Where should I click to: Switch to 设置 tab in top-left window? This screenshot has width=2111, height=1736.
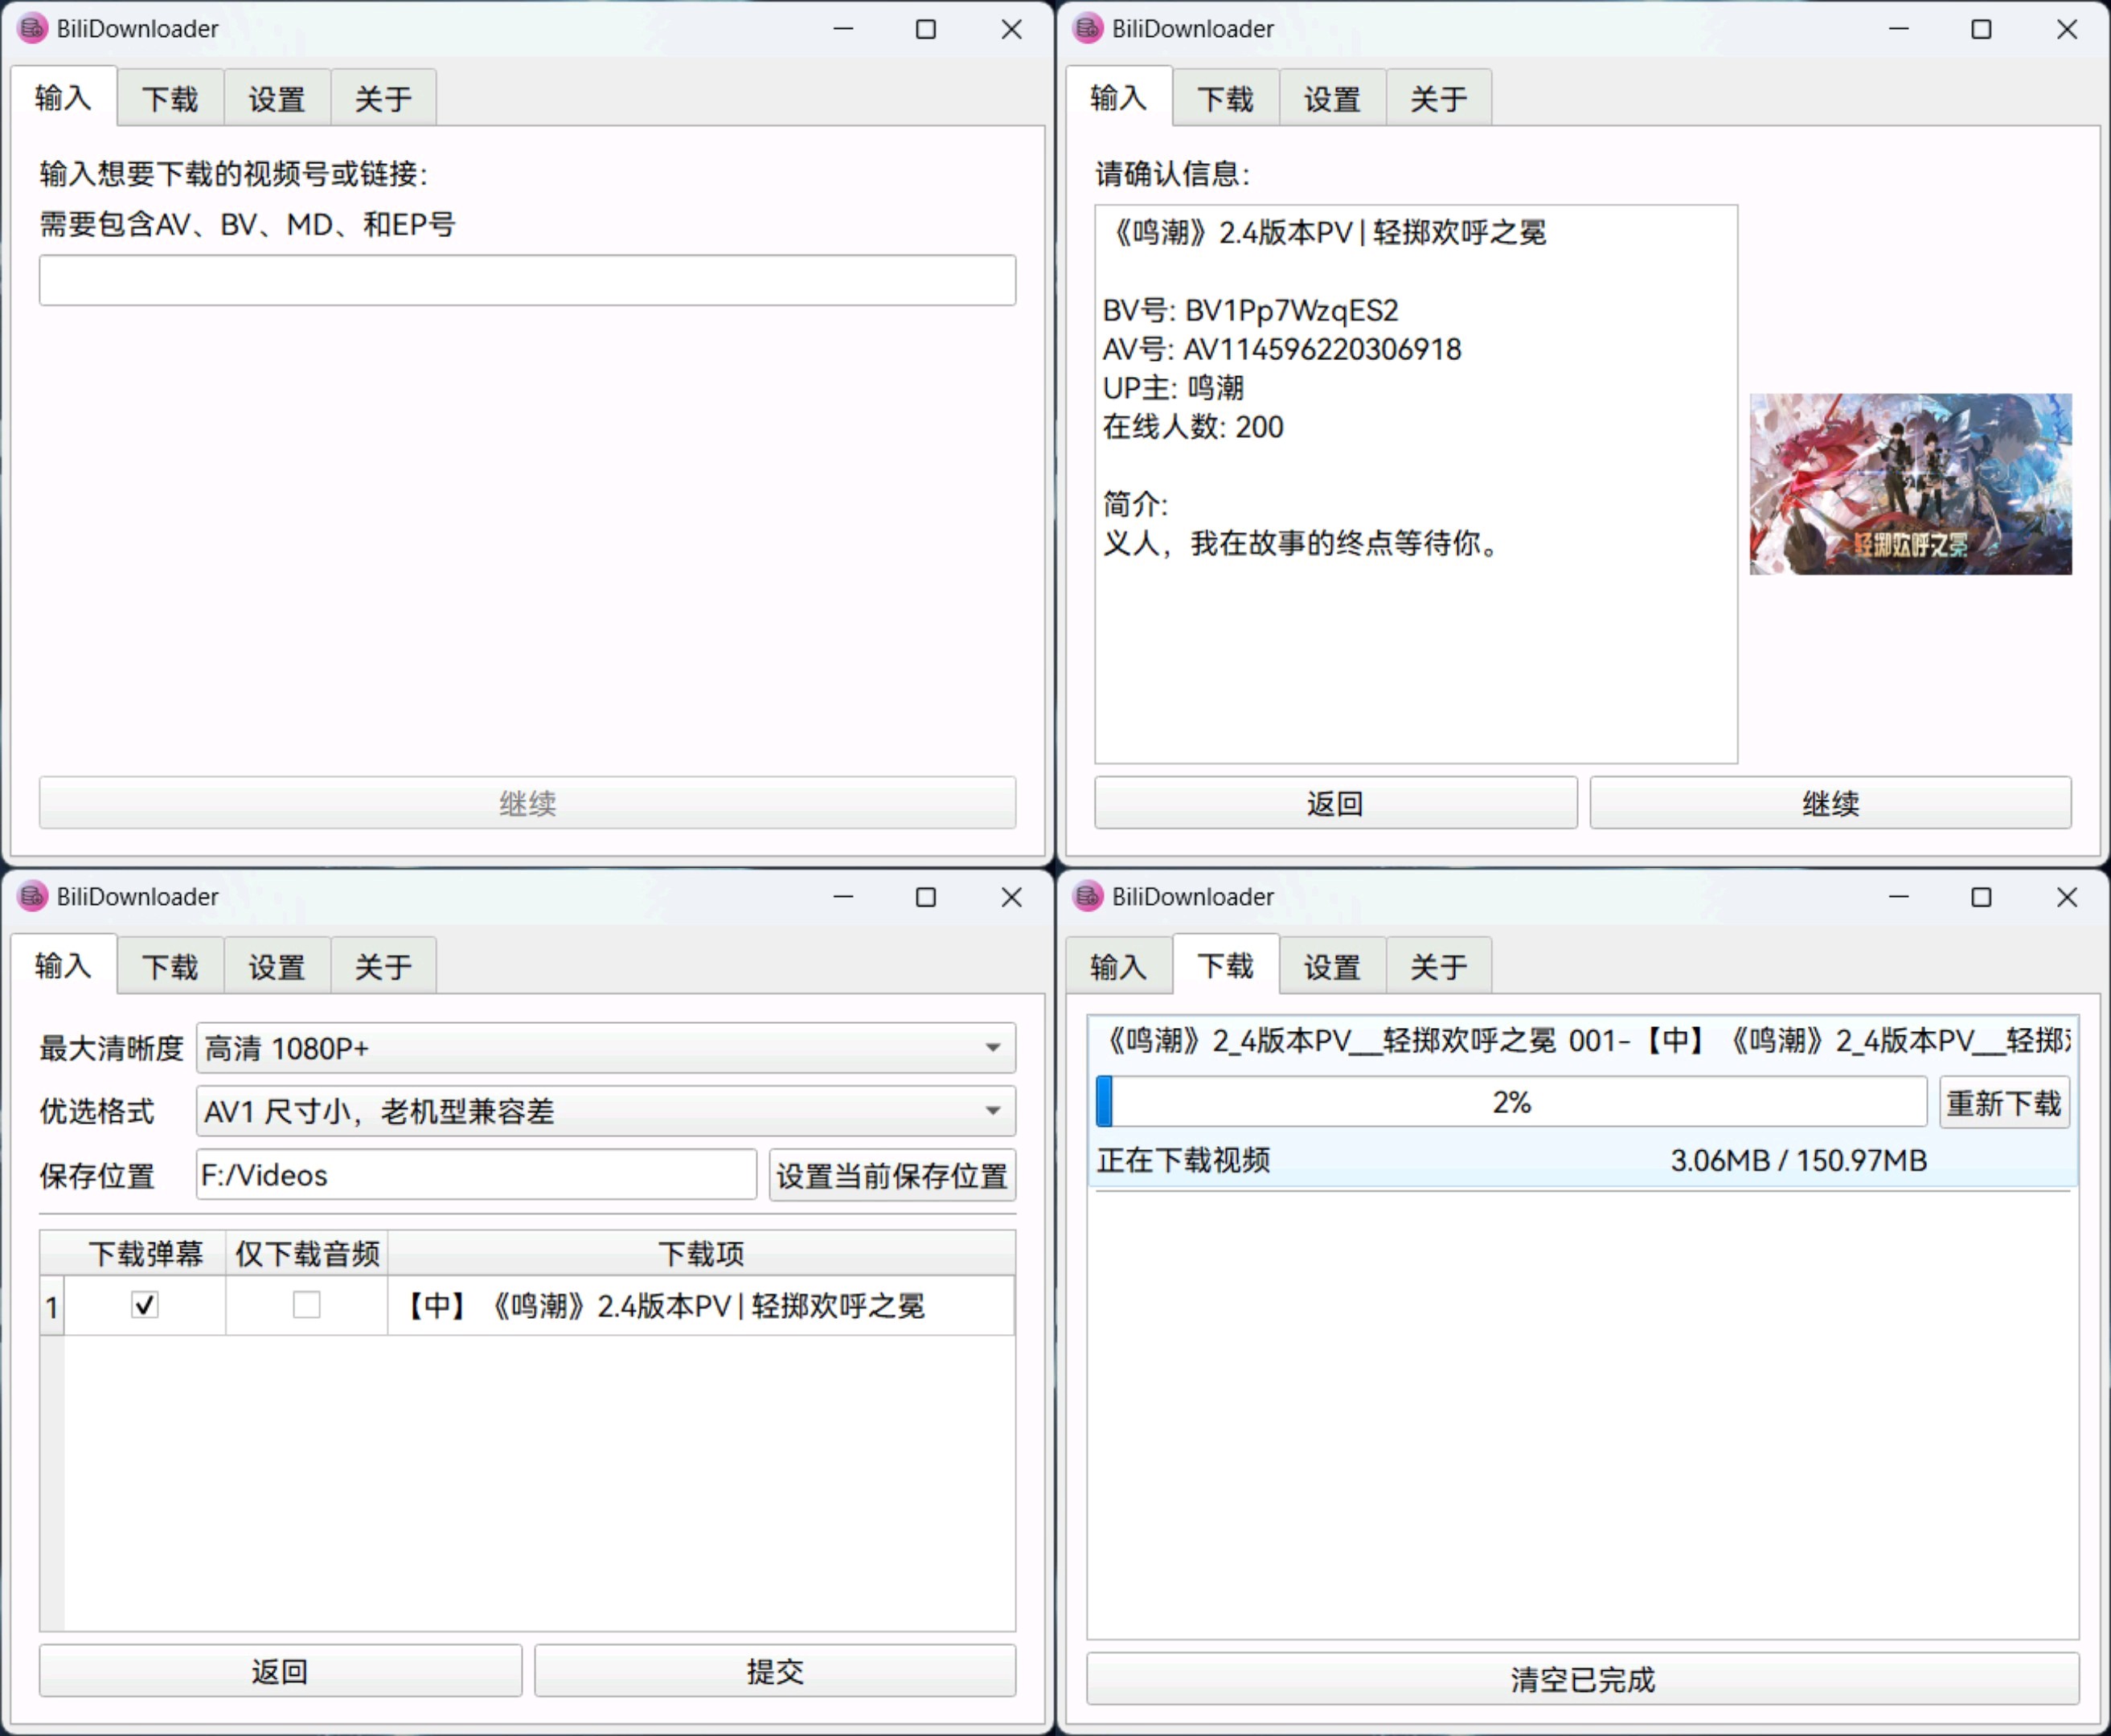point(277,99)
